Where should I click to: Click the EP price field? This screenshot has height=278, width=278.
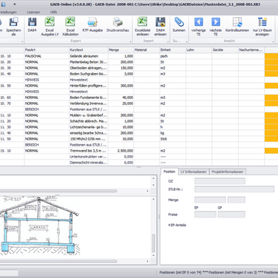pyautogui.click(x=206, y=214)
